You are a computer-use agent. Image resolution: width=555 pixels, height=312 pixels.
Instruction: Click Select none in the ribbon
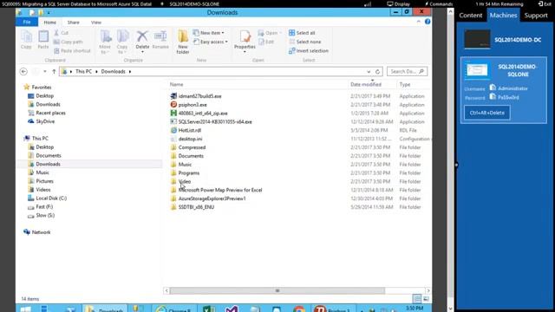point(304,42)
